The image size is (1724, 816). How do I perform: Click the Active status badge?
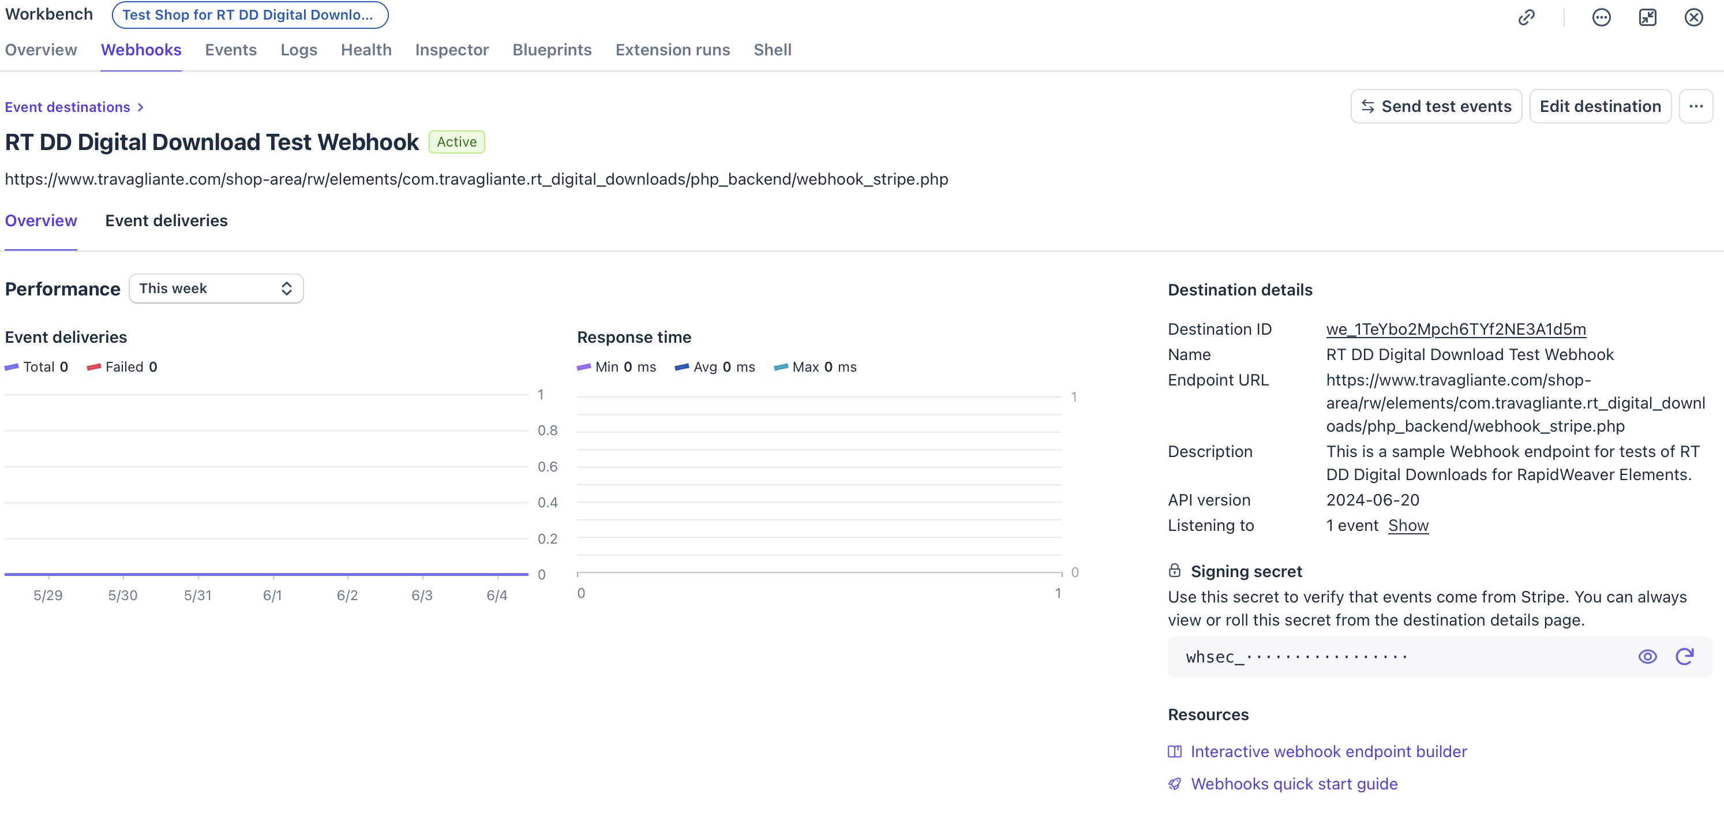[456, 142]
